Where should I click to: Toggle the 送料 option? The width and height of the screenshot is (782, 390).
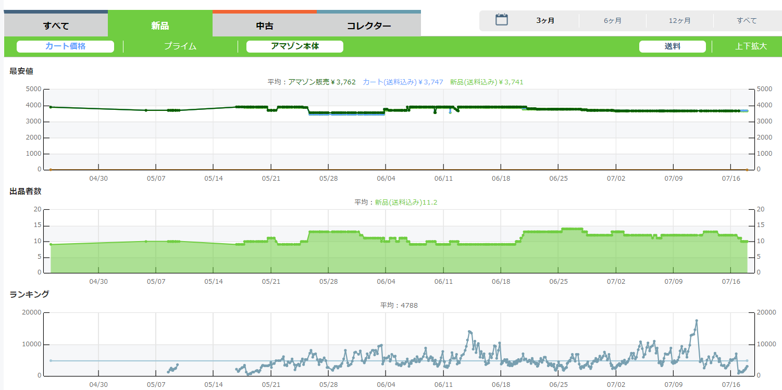pos(672,46)
